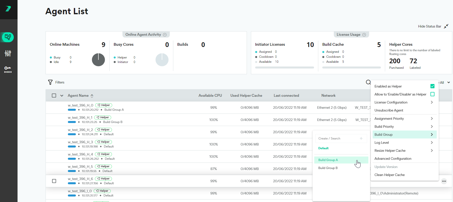The height and width of the screenshot is (202, 453).
Task: Choose Build Group A from list
Action: (x=328, y=160)
